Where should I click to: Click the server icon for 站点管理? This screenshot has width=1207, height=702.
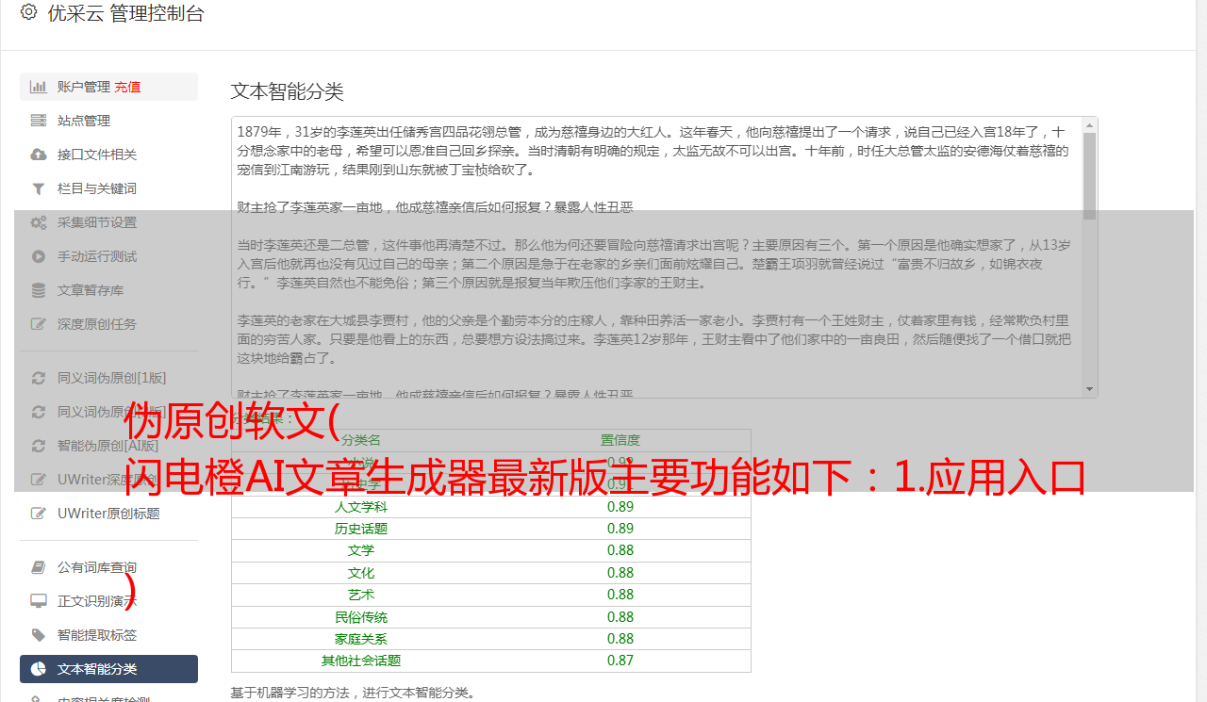pos(39,121)
